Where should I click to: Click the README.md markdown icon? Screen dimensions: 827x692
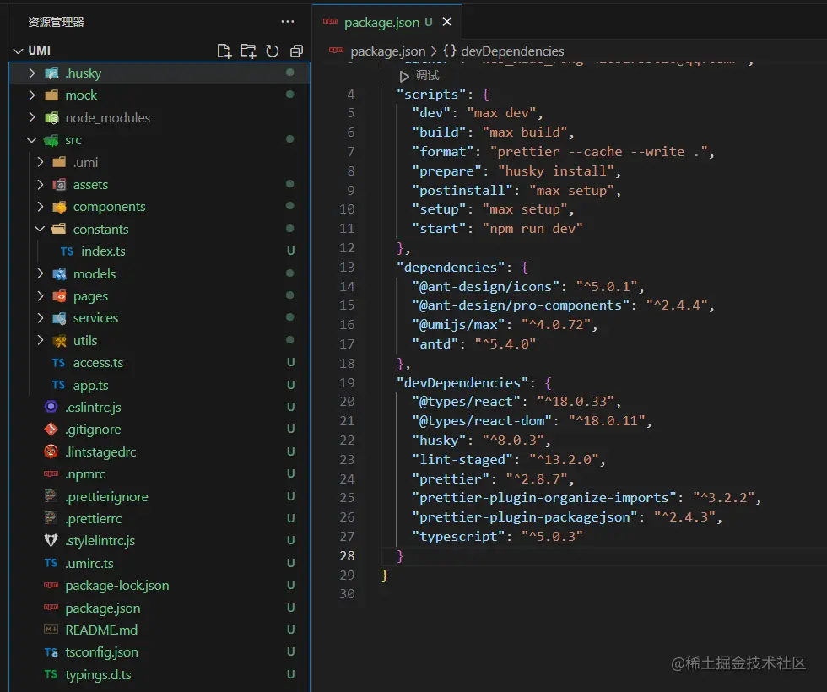[x=51, y=630]
